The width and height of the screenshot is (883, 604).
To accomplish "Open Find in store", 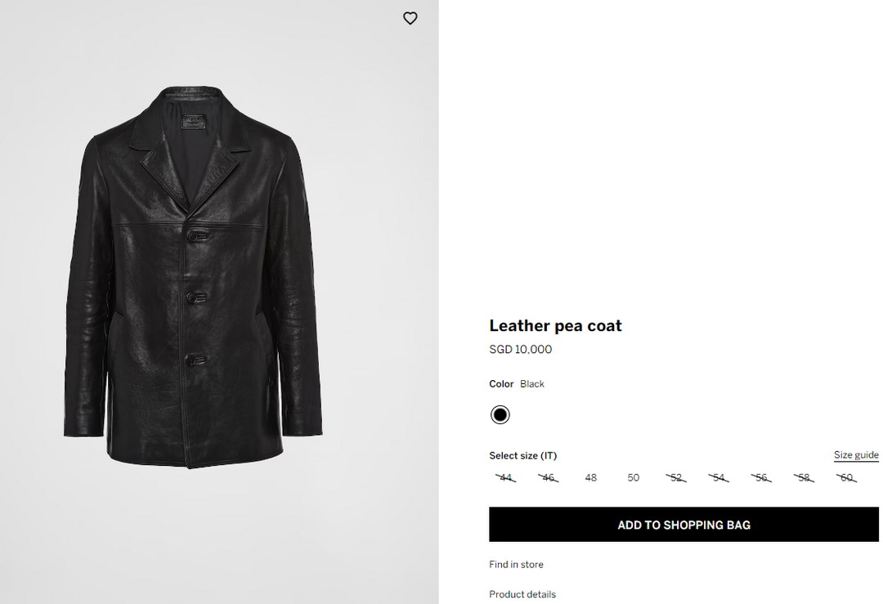I will tap(516, 565).
